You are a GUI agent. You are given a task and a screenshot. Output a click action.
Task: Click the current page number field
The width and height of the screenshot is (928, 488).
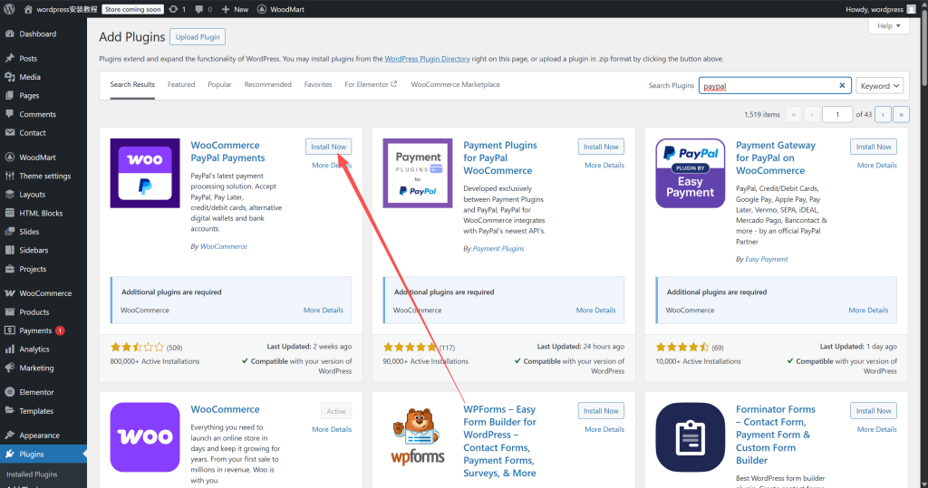837,114
